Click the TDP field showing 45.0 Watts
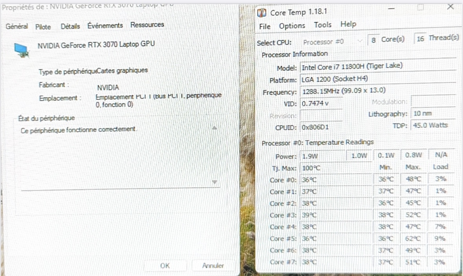Viewport: 463px width, 276px height. point(434,125)
